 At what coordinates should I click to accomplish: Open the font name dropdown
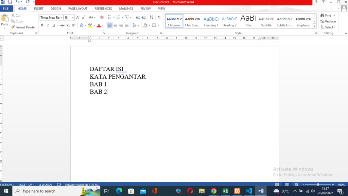click(x=62, y=18)
